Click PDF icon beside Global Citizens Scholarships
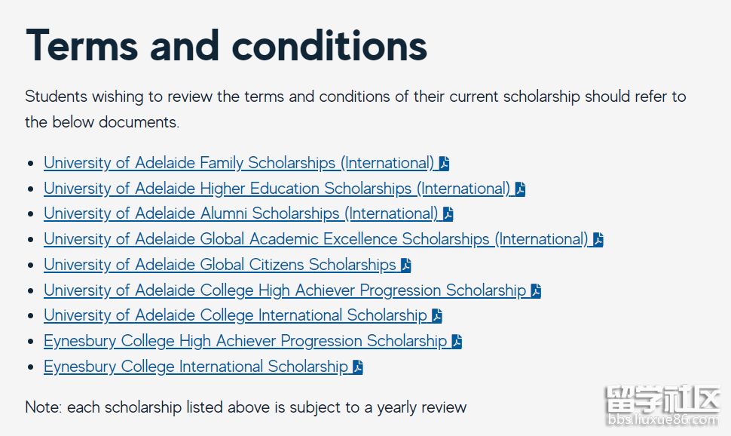Viewport: 731px width, 436px height. [405, 266]
